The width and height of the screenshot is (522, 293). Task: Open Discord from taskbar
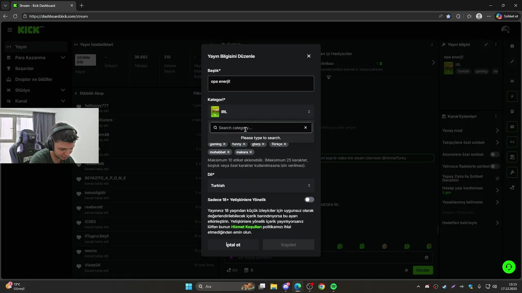(x=286, y=286)
